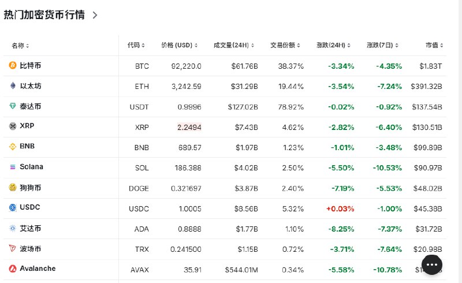Open the USDC name link
The width and height of the screenshot is (462, 283).
(x=30, y=207)
